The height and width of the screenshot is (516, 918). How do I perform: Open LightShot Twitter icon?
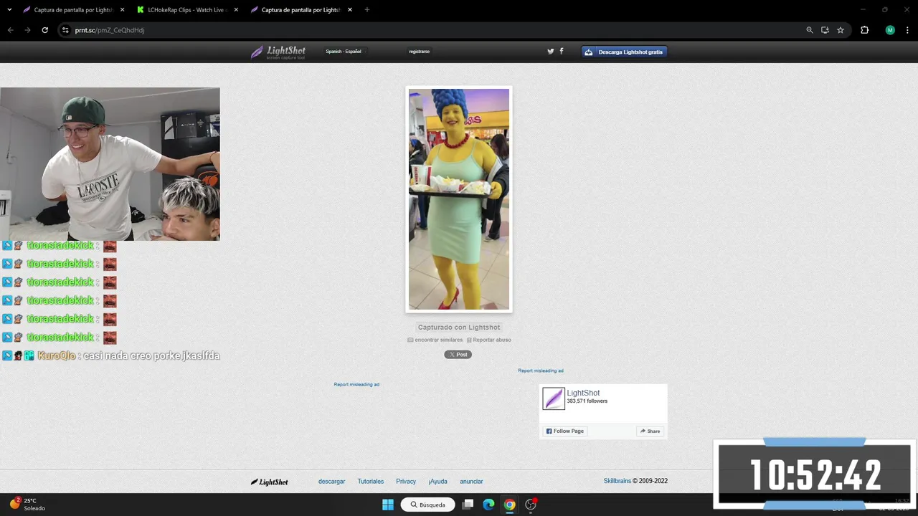[x=550, y=51]
